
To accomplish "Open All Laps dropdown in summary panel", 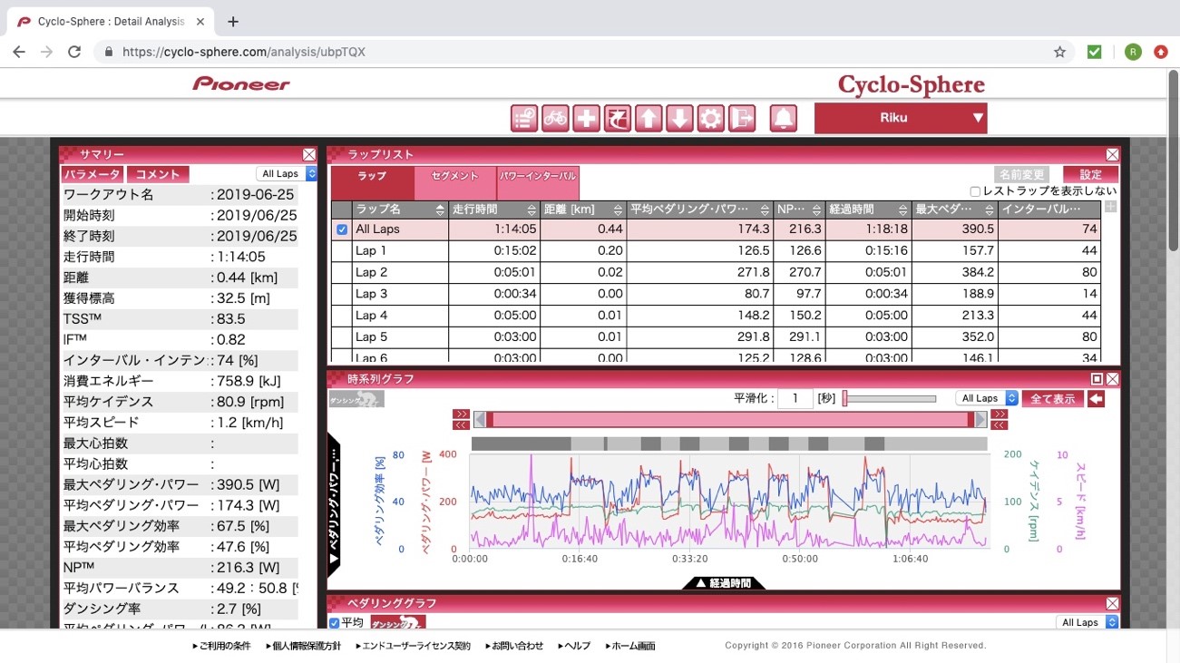I will 287,174.
